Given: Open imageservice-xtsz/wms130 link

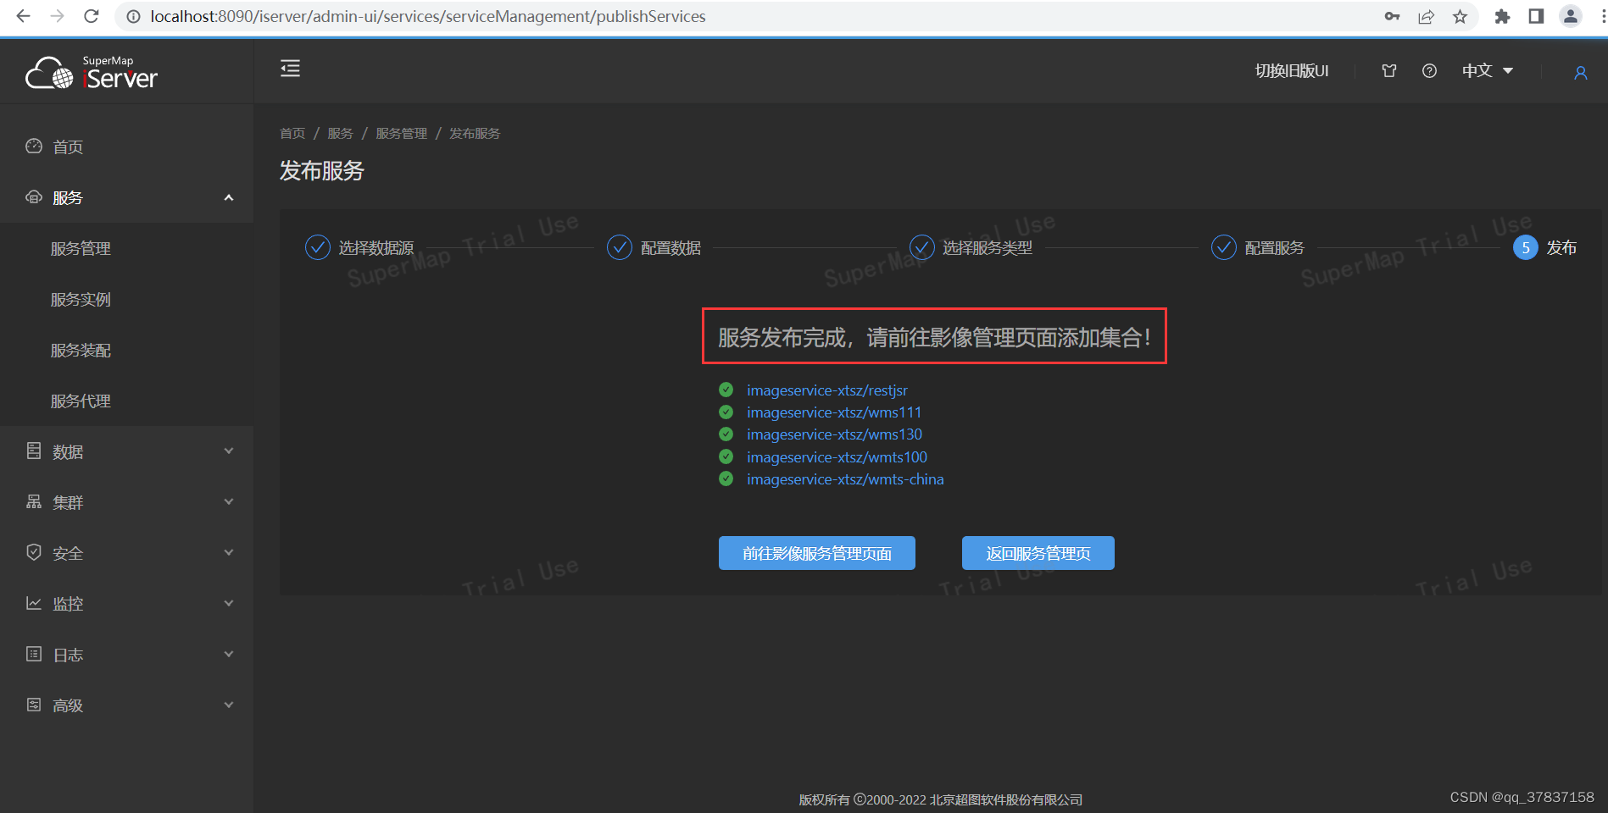Looking at the screenshot, I should (x=834, y=434).
